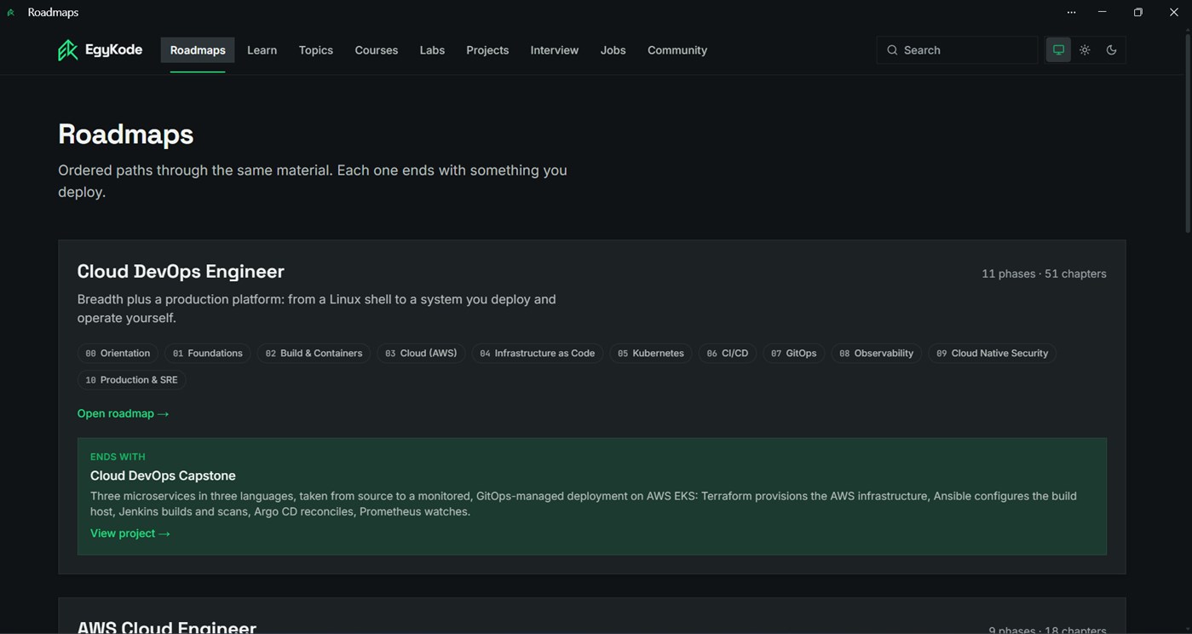The height and width of the screenshot is (634, 1192).
Task: Click the '11 phases · 51 chapters' text
Action: click(1044, 274)
